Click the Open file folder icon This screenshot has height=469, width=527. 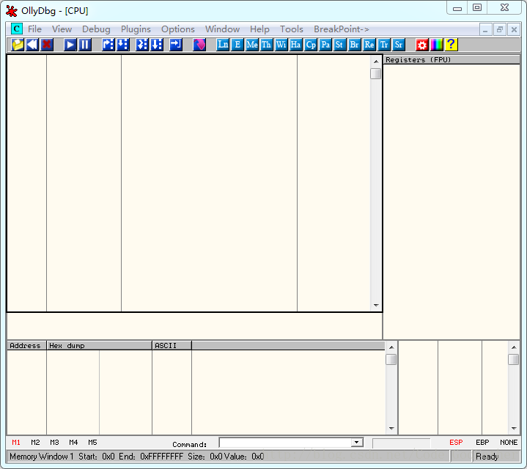point(18,45)
